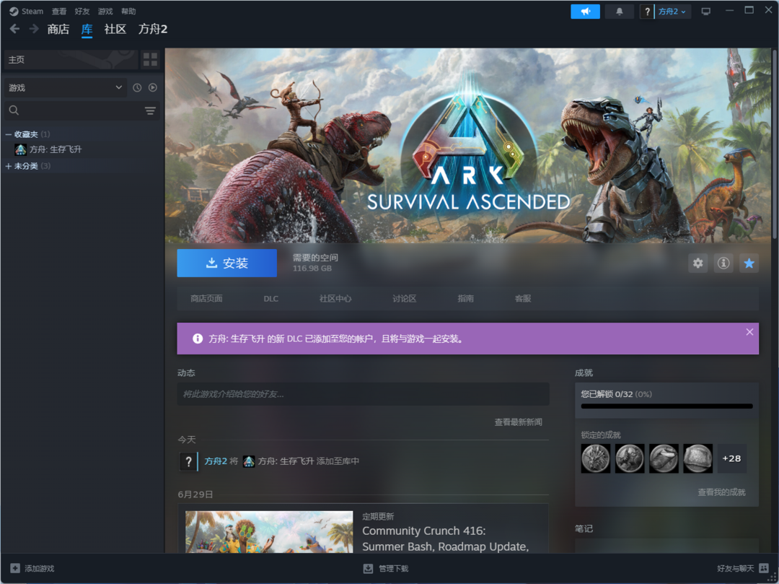Screen dimensions: 779x584
Task: Expand the 未分类 category
Action: pos(9,166)
